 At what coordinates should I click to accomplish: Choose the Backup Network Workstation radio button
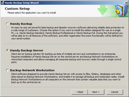coord(7,70)
